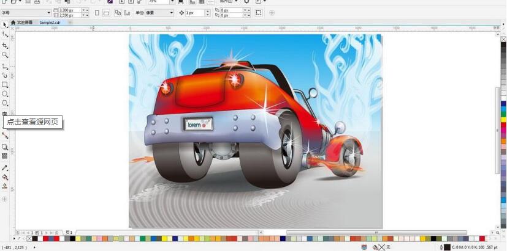
Task: Open the zoom level dropdown
Action: coord(171,2)
